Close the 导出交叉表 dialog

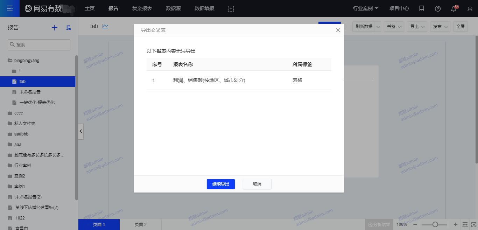pos(338,30)
